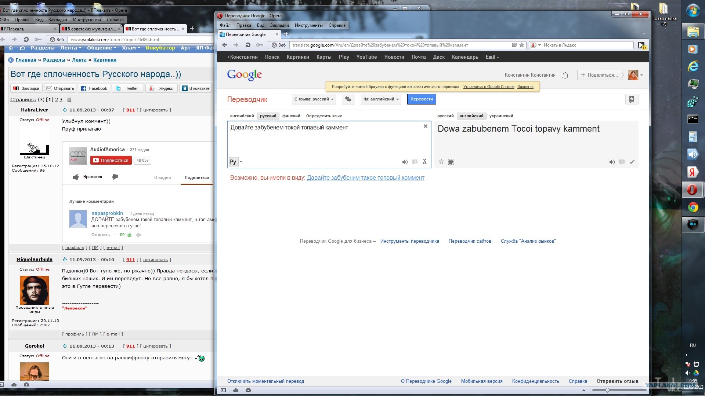The width and height of the screenshot is (705, 396).
Task: Share post via Facebook button
Action: pos(94,88)
